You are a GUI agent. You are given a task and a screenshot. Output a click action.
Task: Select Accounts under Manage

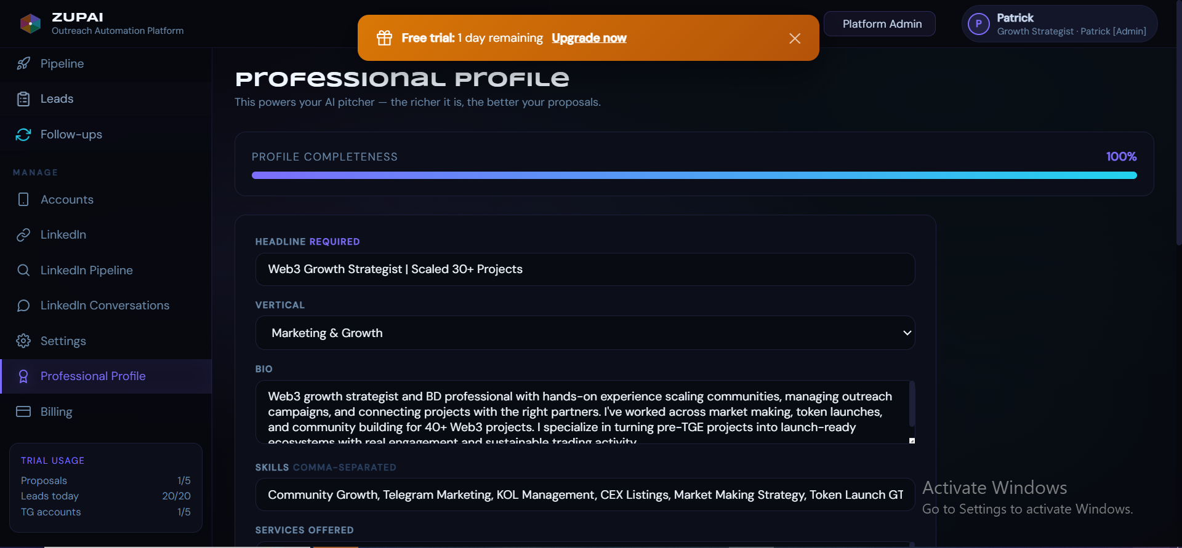coord(106,200)
